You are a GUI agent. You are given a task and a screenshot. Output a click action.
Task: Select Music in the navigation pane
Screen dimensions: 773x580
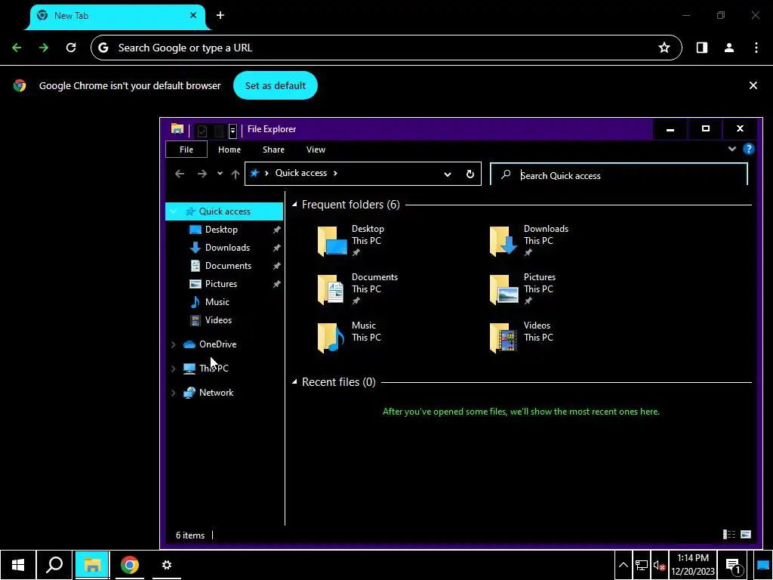(217, 302)
